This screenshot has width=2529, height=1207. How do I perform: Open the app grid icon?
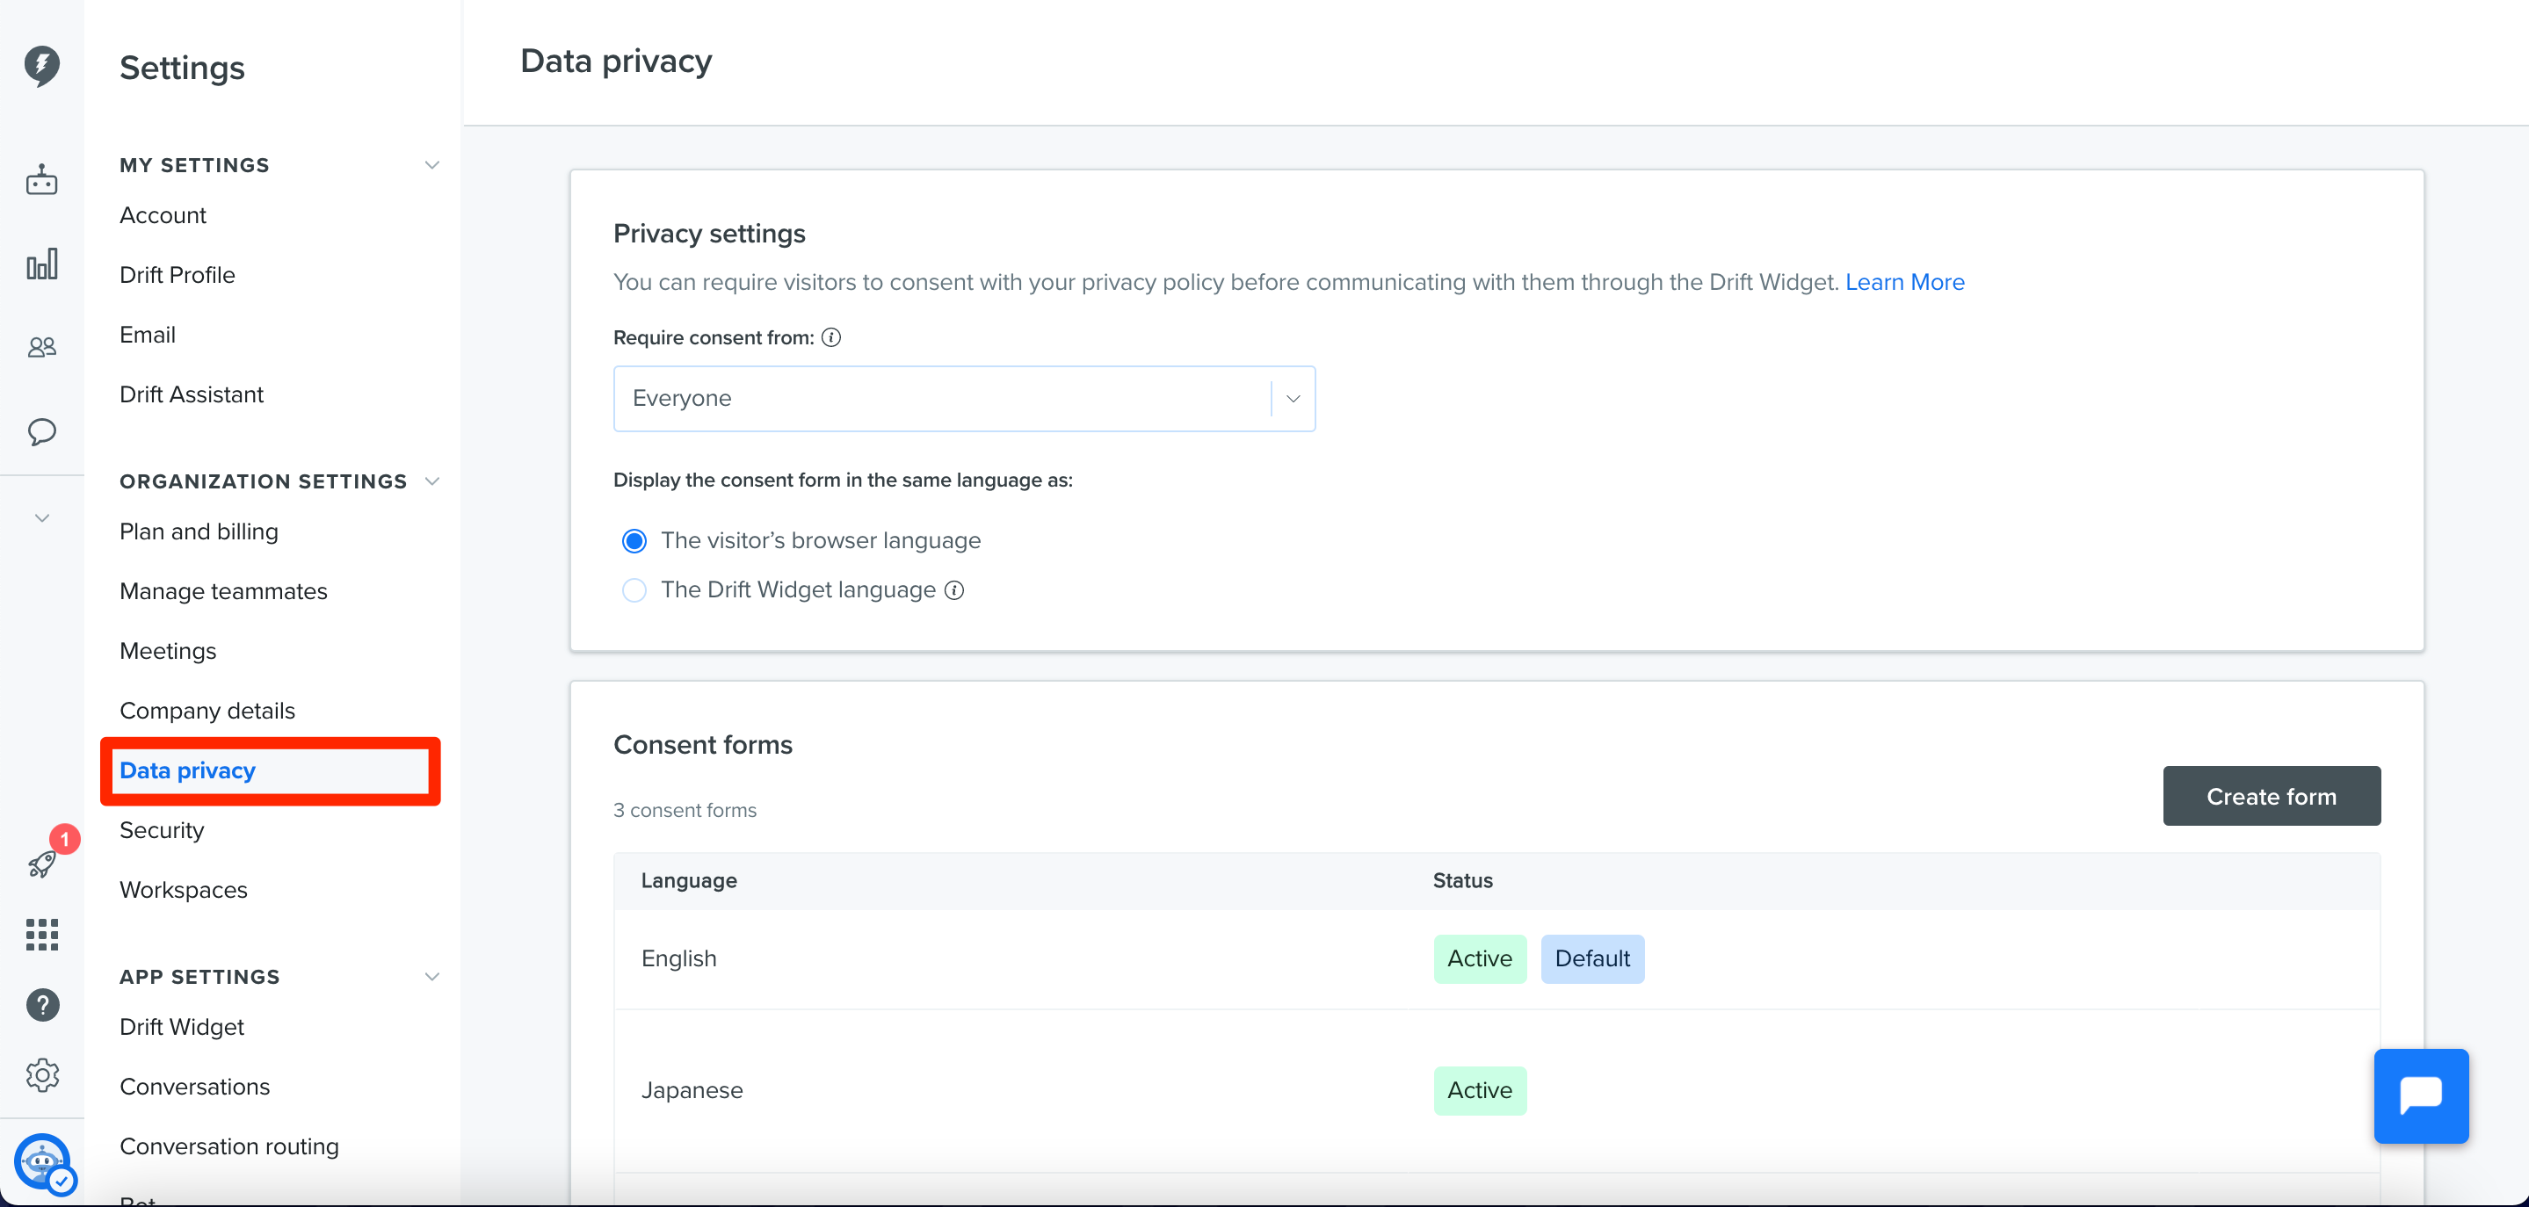click(41, 936)
